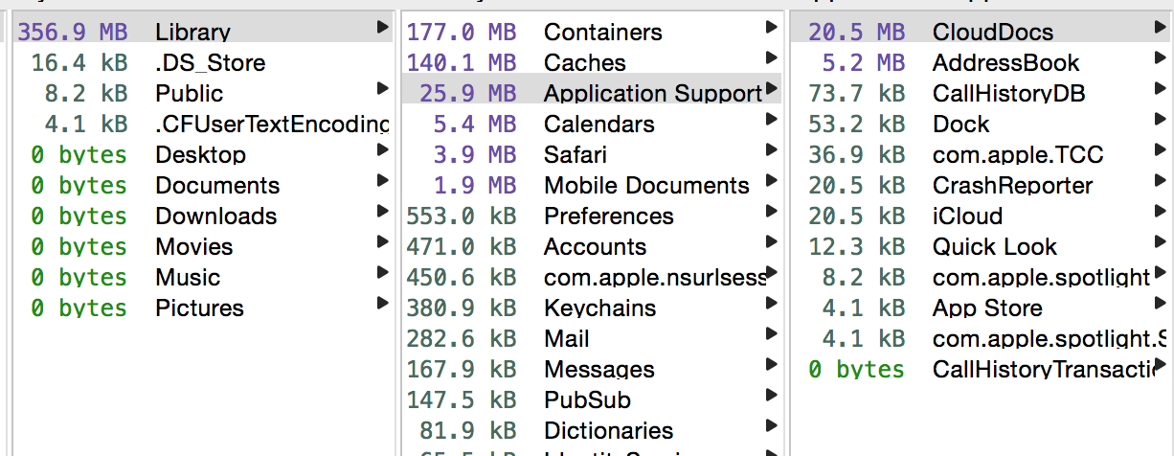Click the 177.0 MB size value
Screen dimensions: 1174x456
[462, 33]
